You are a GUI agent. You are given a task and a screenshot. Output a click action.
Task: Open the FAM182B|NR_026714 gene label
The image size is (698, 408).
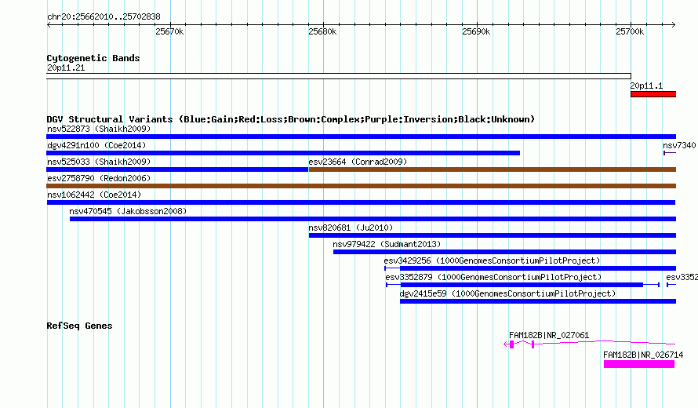pos(643,355)
